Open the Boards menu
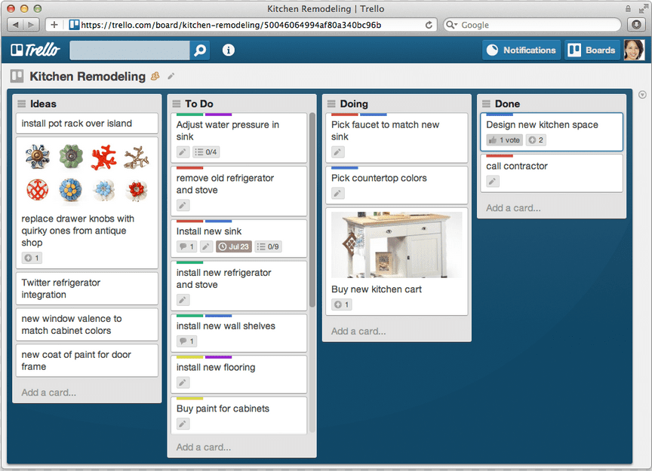 (x=592, y=50)
